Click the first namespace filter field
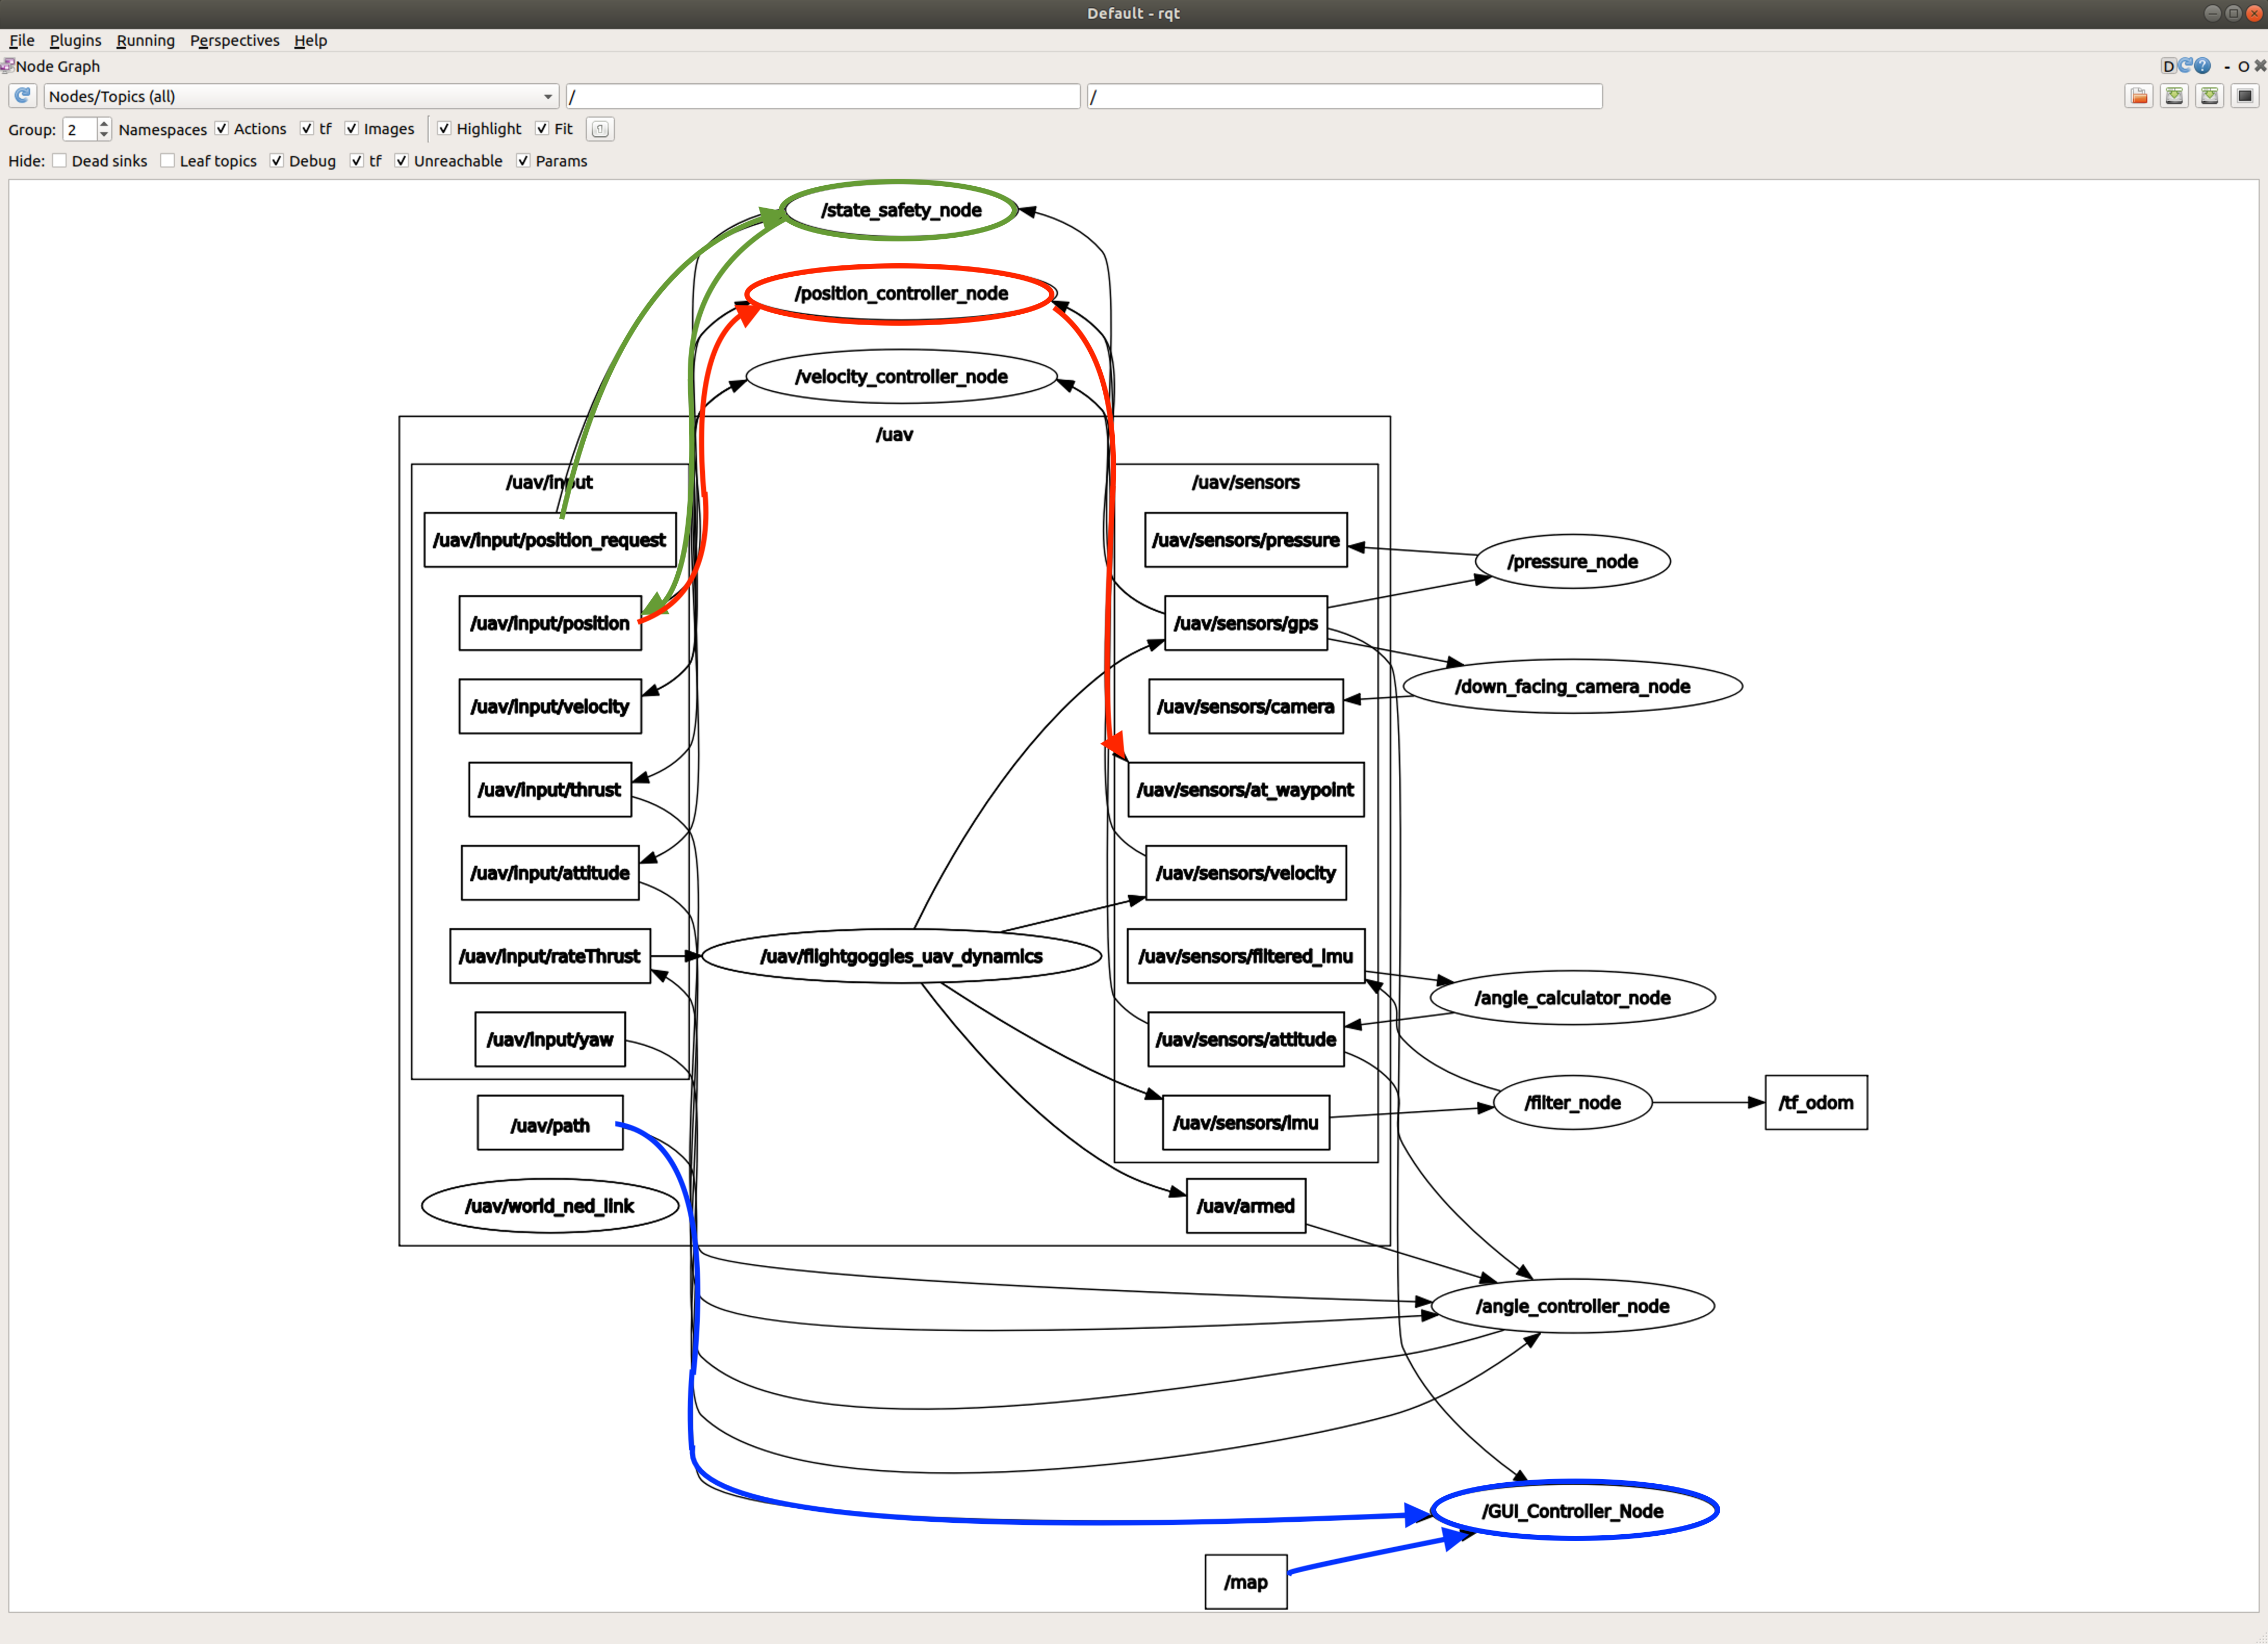The height and width of the screenshot is (1644, 2268). [822, 96]
